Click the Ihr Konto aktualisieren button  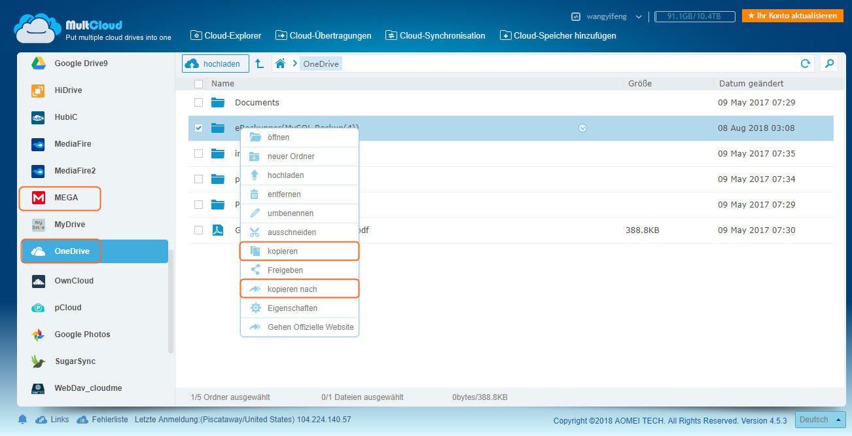[x=792, y=16]
